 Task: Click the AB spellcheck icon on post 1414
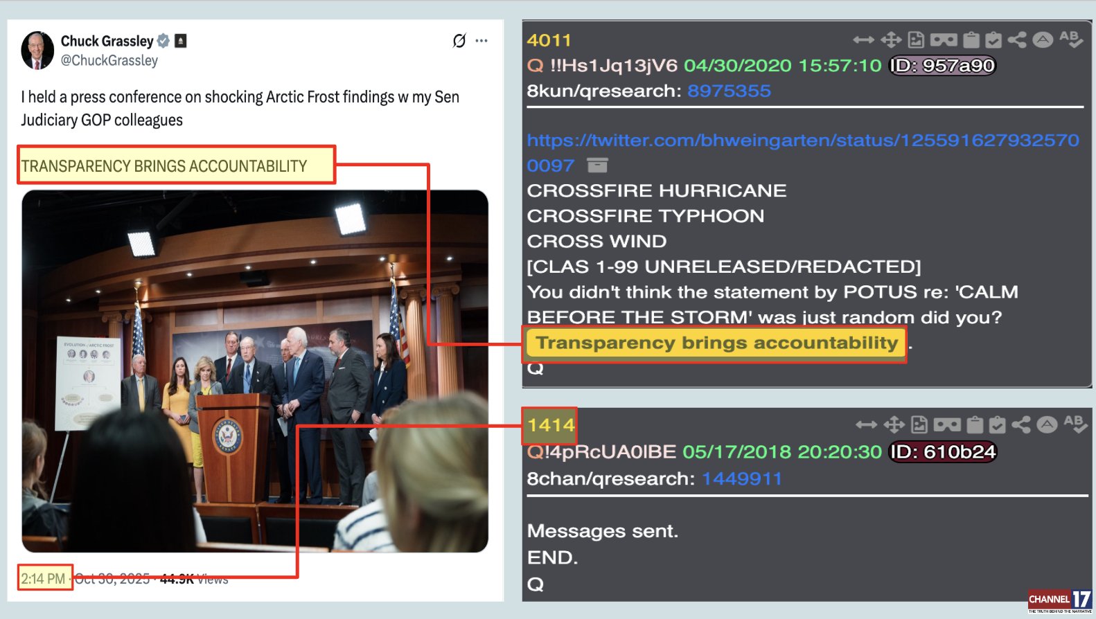click(x=1075, y=424)
